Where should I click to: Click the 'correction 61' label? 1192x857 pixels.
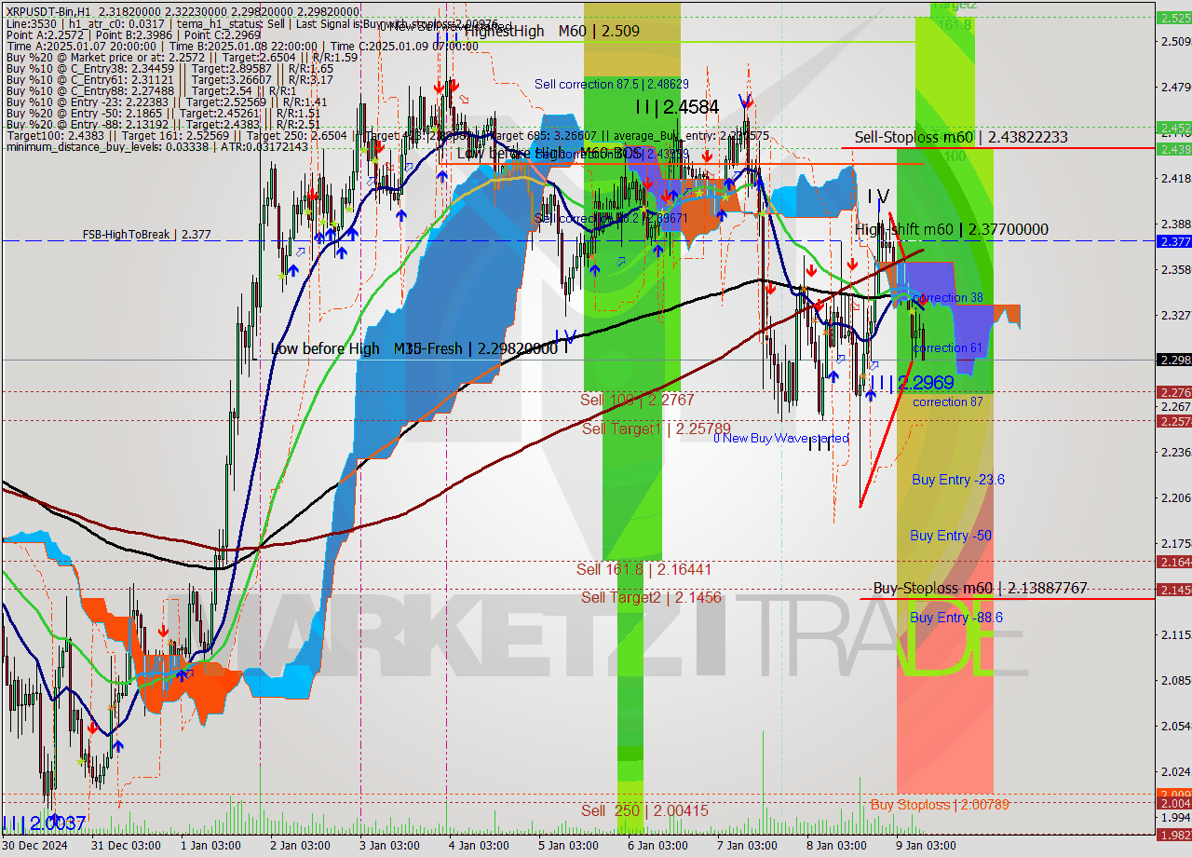948,348
